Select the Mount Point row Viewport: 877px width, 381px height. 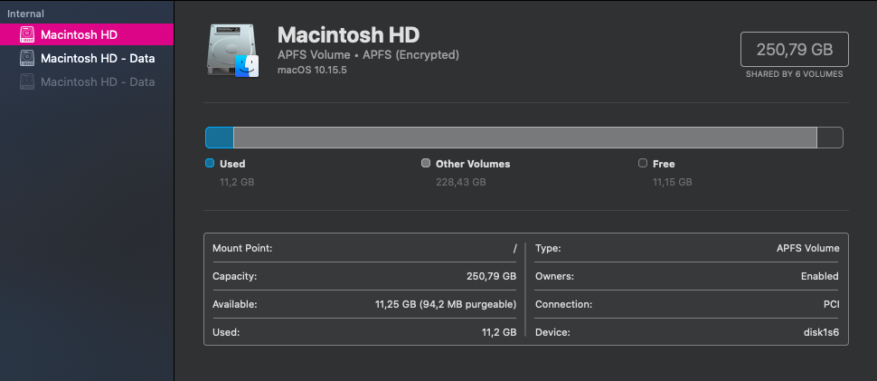(x=363, y=248)
